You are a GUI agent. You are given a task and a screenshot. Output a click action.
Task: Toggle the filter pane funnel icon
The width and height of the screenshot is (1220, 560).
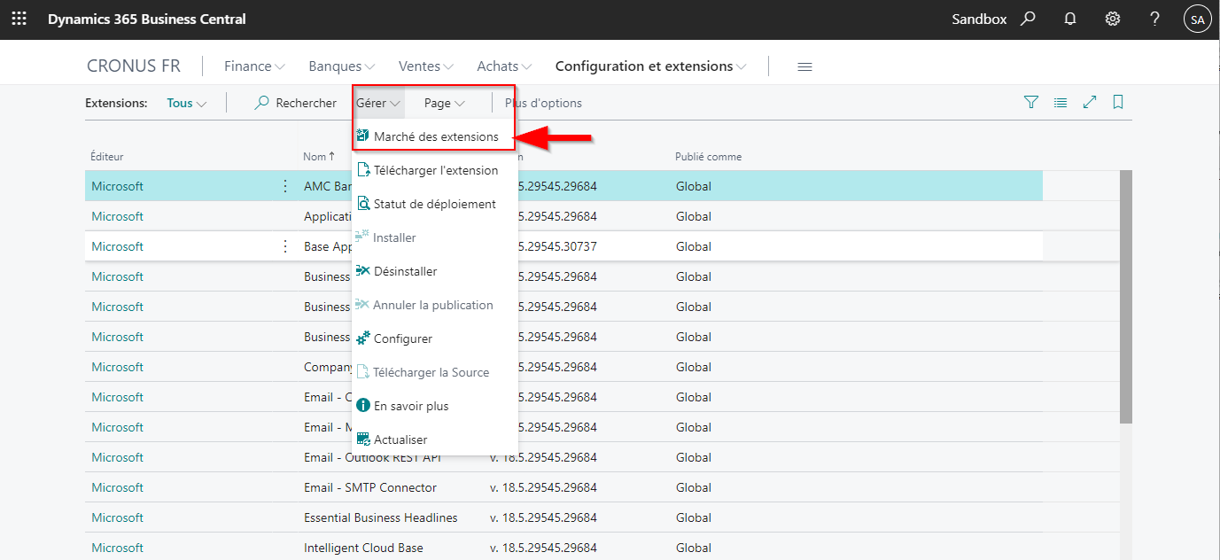pyautogui.click(x=1031, y=103)
